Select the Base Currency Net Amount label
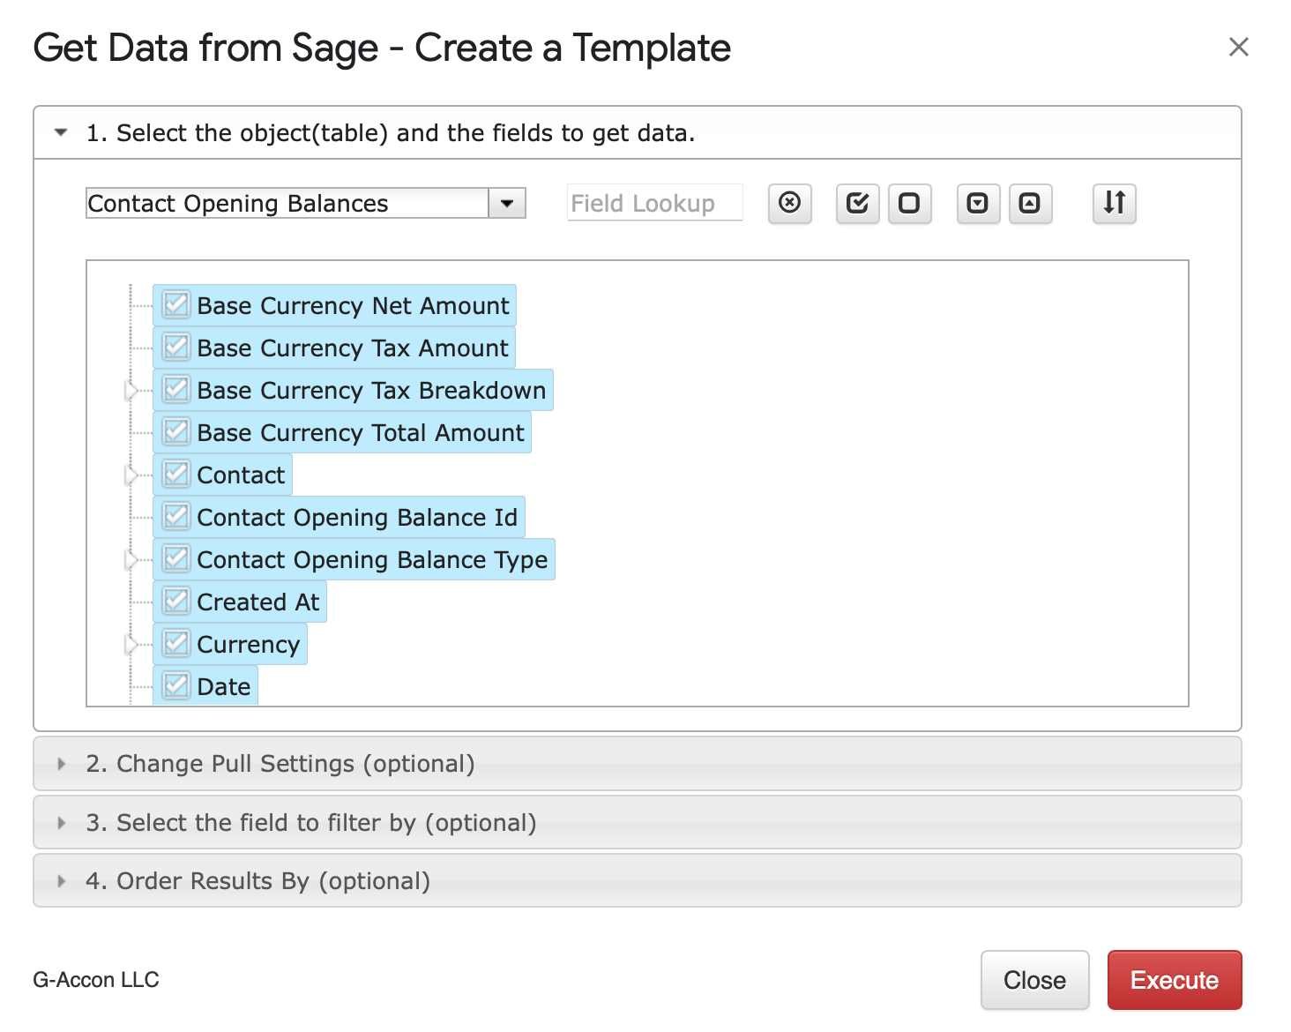The image size is (1291, 1032). coord(353,306)
